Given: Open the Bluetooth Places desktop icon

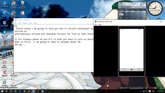Looking at the screenshot, I should pyautogui.click(x=4, y=35).
